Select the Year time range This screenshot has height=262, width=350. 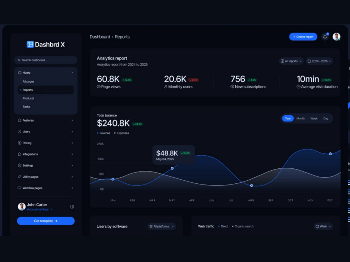click(x=288, y=118)
